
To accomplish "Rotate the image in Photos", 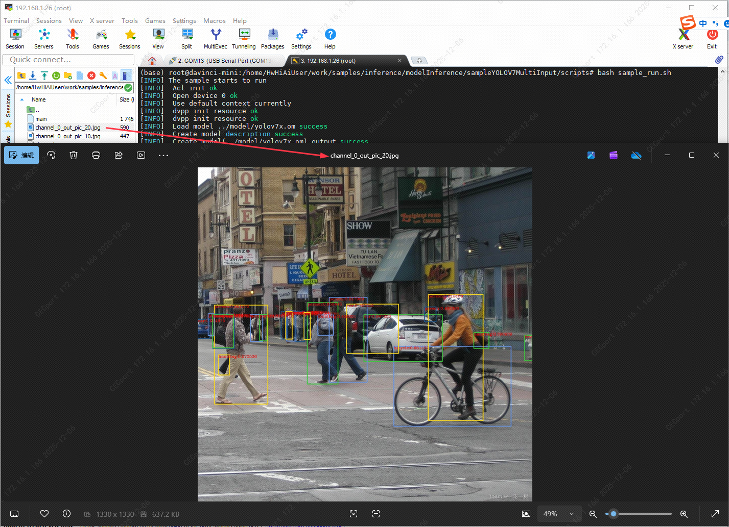I will pos(51,155).
